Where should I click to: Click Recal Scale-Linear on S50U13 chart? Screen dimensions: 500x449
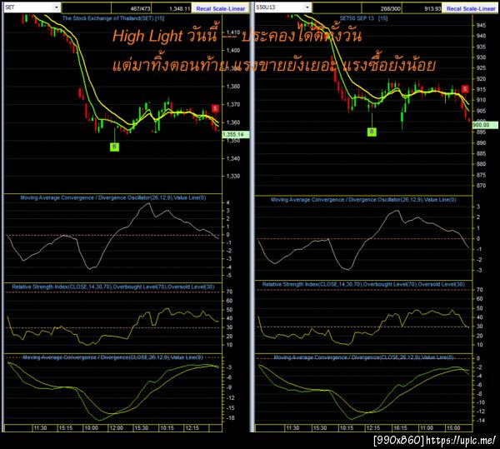click(x=471, y=8)
